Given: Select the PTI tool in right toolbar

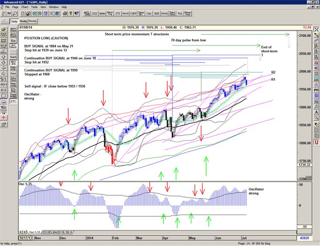Looking at the screenshot, I should coord(316,90).
